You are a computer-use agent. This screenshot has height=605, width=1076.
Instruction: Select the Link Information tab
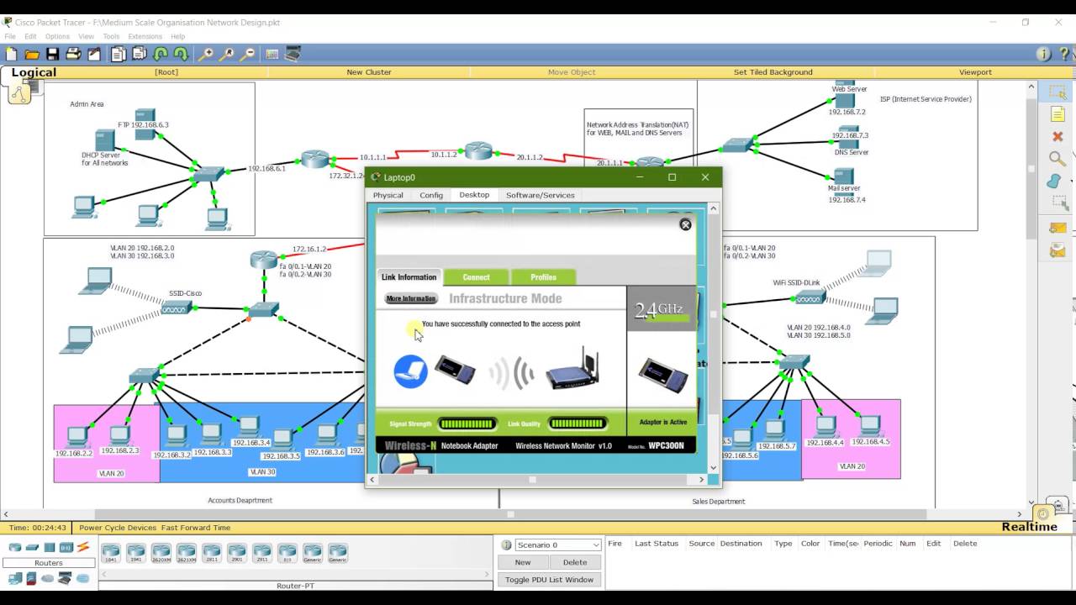(409, 277)
